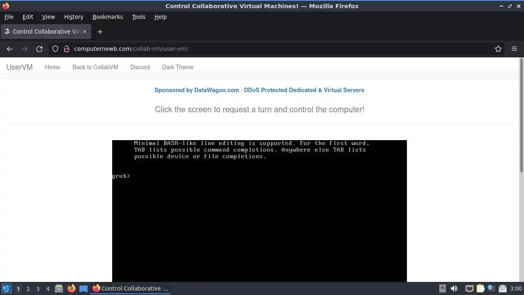Open the Edit menu

click(x=28, y=17)
